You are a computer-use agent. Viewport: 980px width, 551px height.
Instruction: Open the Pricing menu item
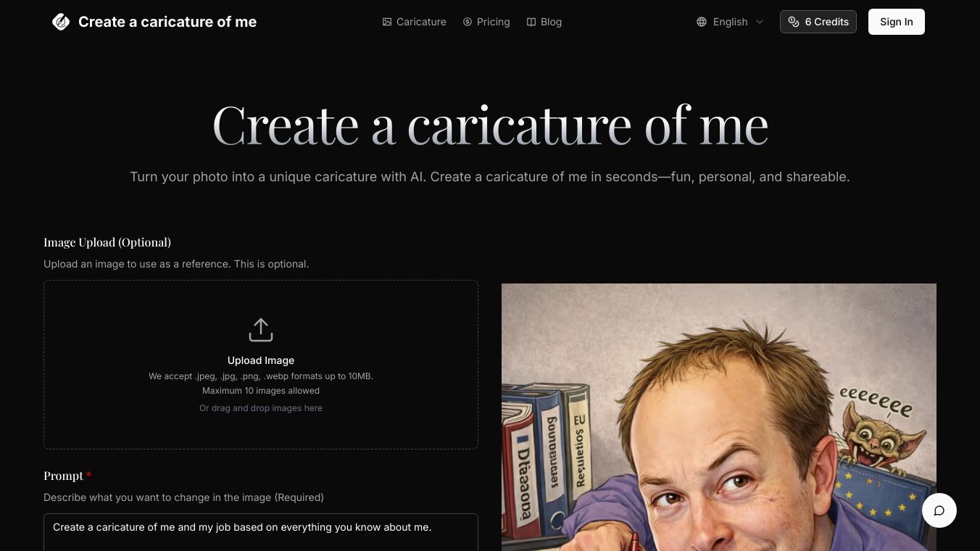tap(486, 22)
